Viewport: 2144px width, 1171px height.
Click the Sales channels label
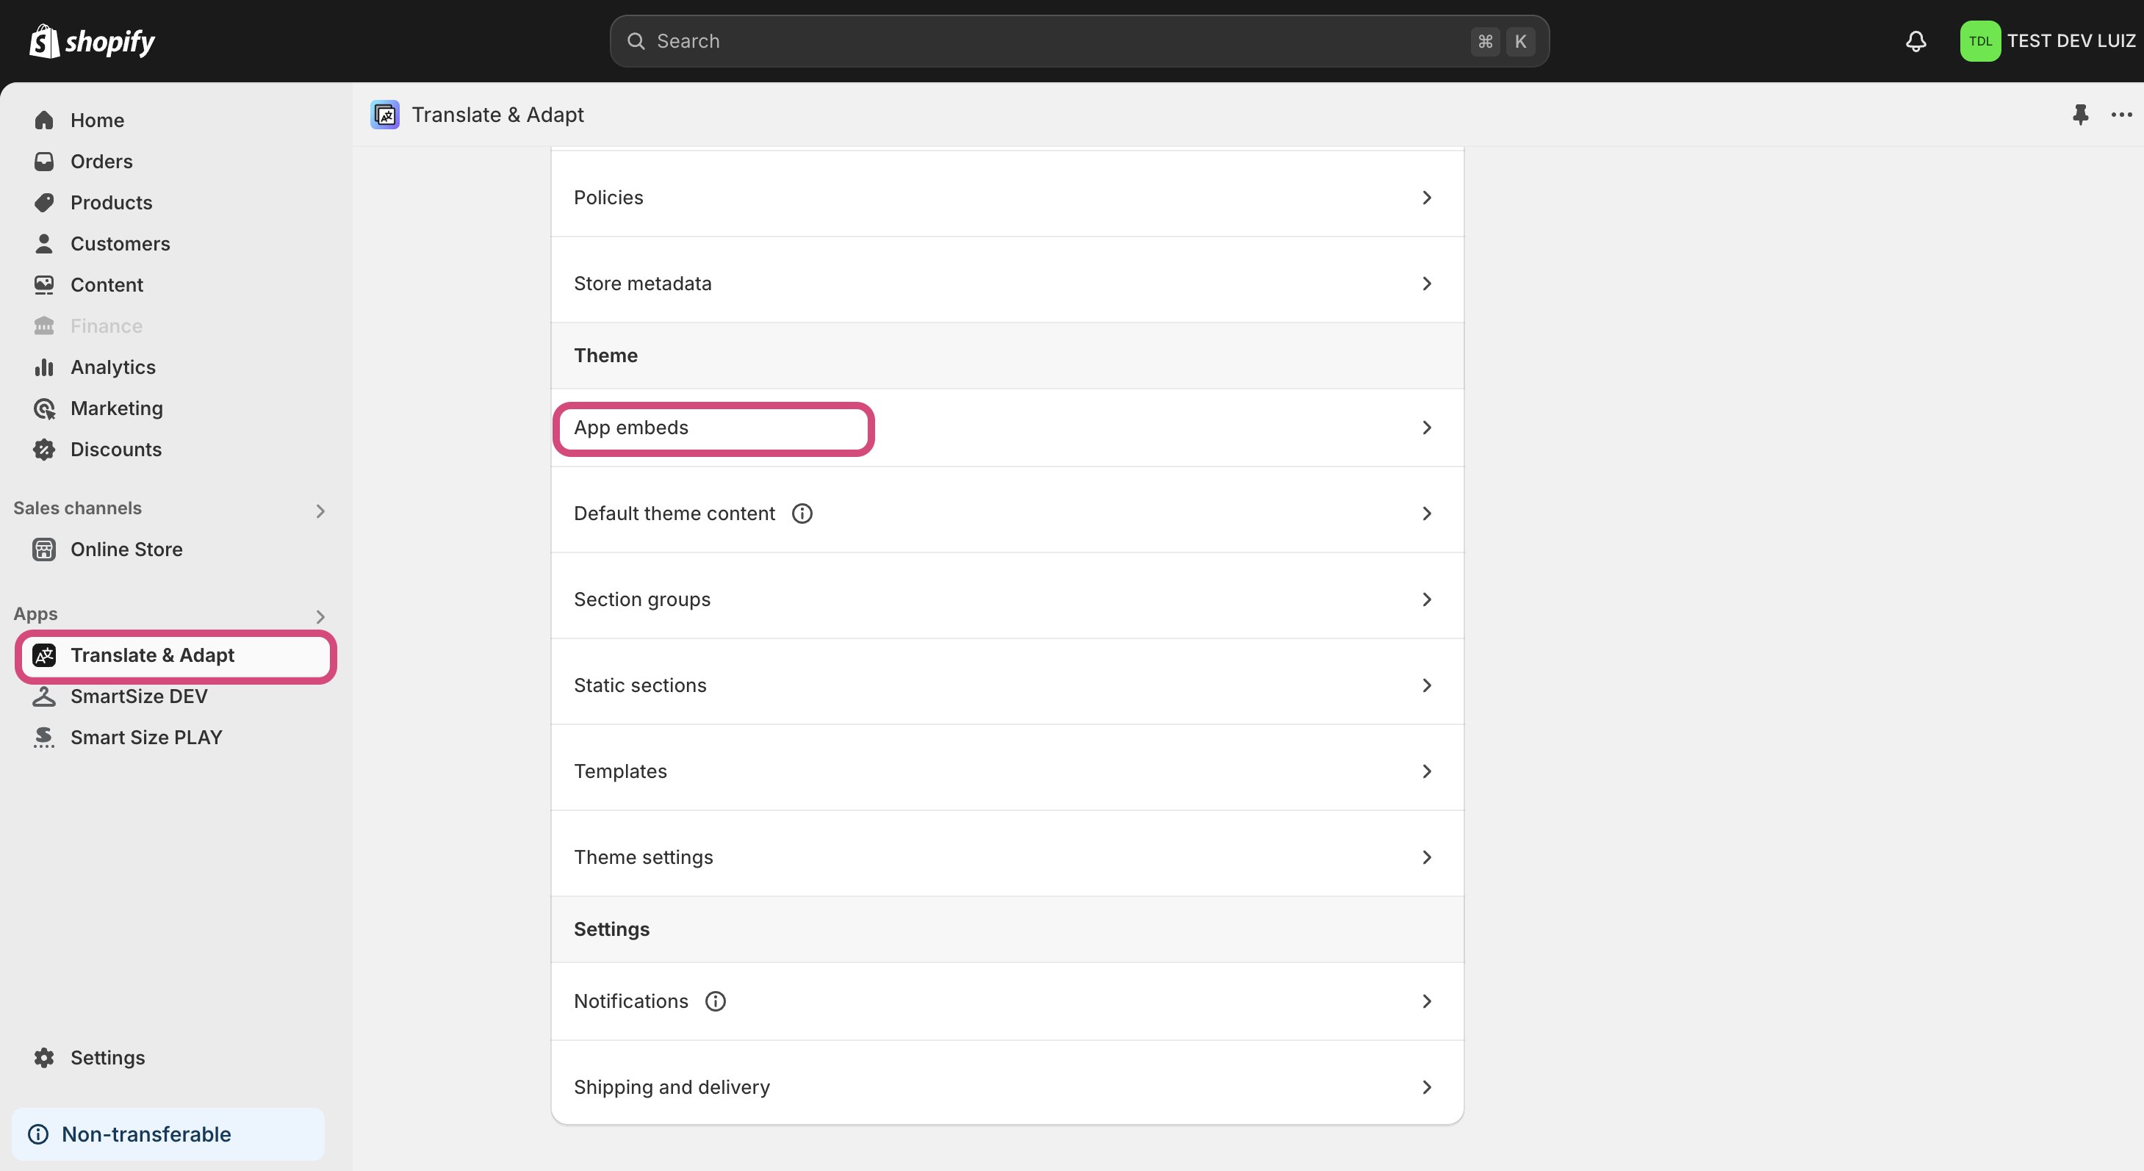pyautogui.click(x=77, y=508)
